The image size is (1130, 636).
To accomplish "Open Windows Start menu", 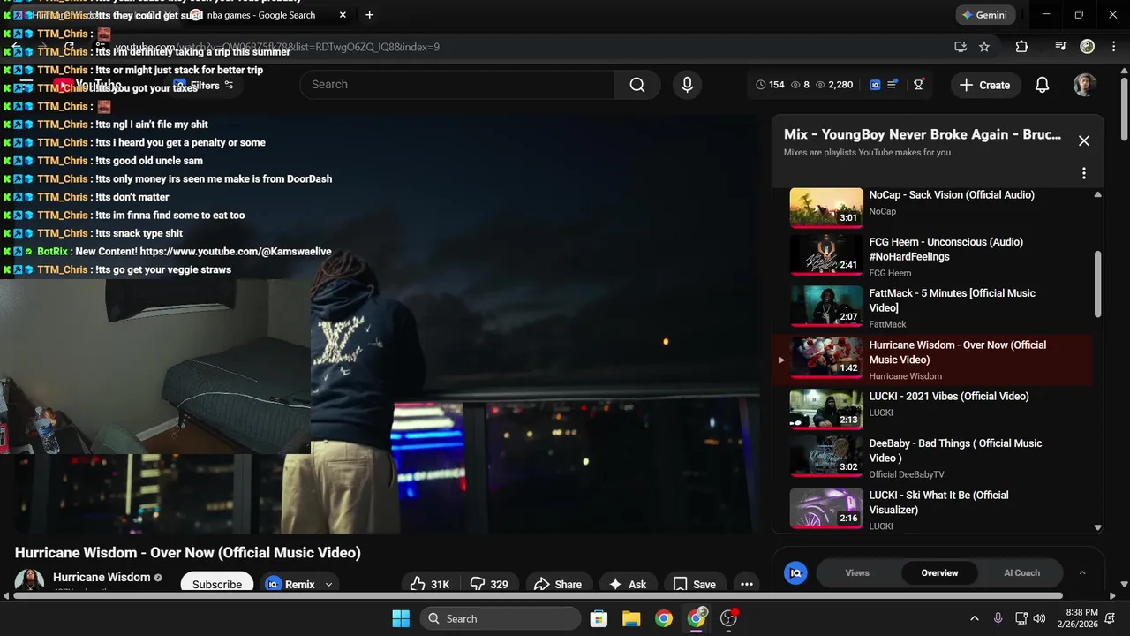I will tap(400, 618).
